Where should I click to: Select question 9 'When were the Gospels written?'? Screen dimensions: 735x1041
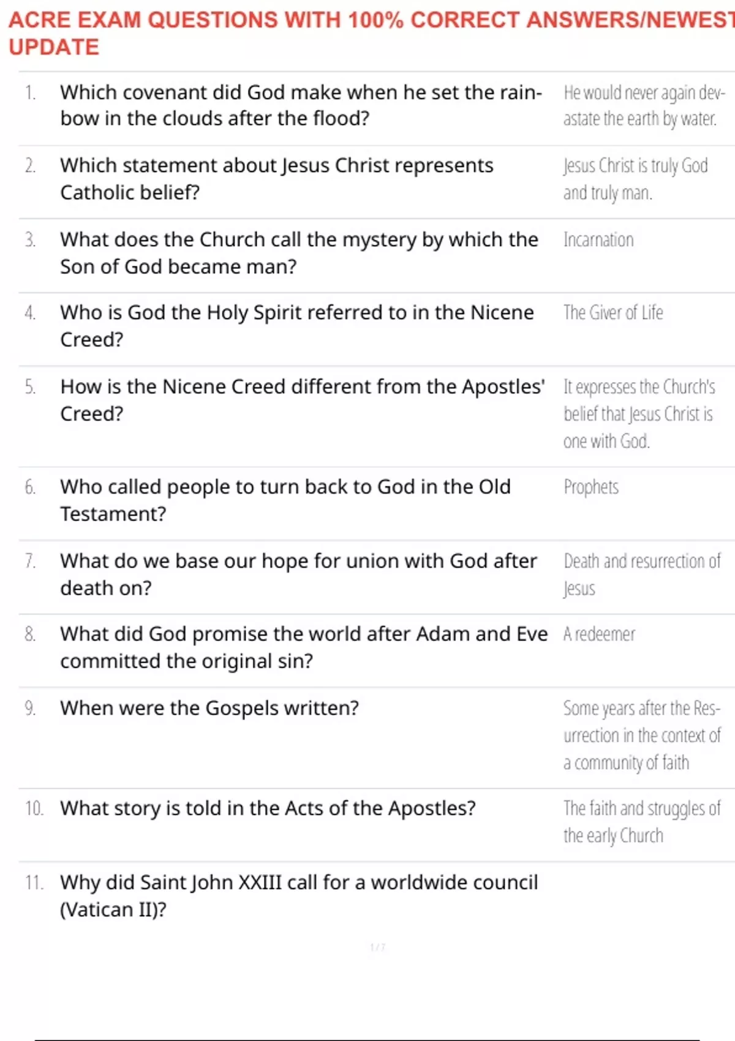point(209,708)
